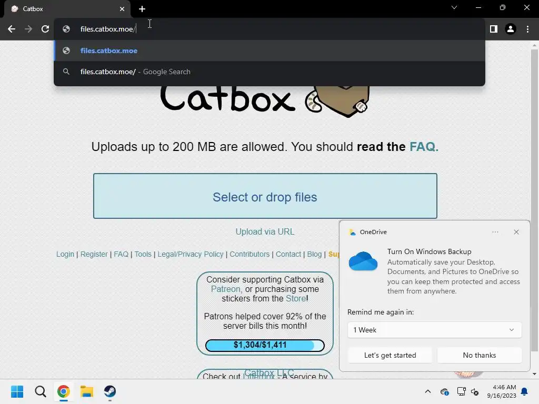
Task: Open the Patreon link
Action: 226,289
